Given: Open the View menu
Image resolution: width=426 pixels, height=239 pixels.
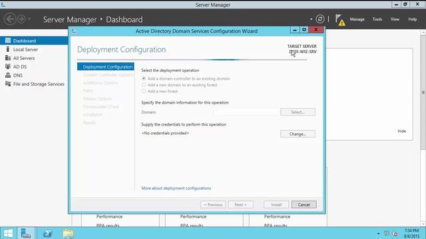Looking at the screenshot, I should coord(395,19).
